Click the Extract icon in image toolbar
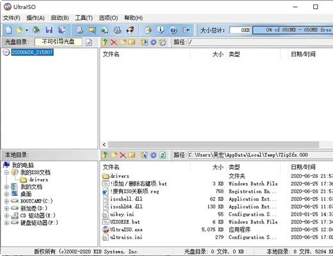The image size is (333, 256). [x=145, y=42]
